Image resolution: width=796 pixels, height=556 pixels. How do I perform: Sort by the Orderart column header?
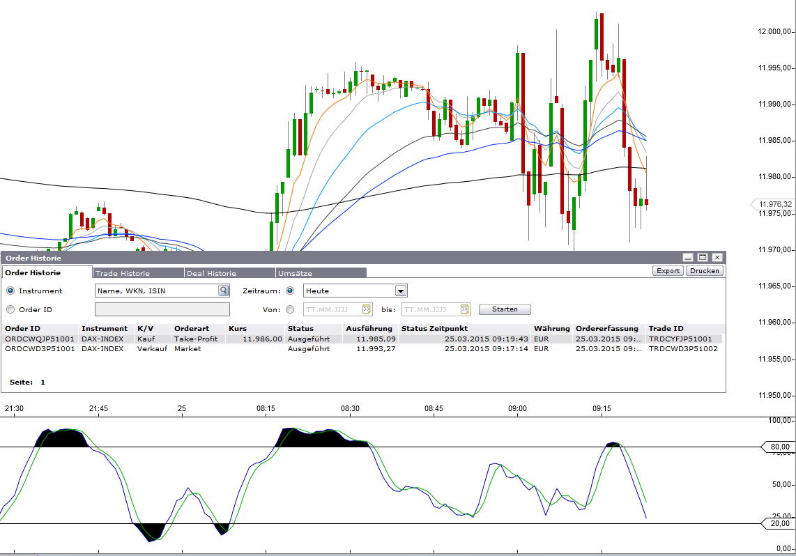(x=191, y=328)
